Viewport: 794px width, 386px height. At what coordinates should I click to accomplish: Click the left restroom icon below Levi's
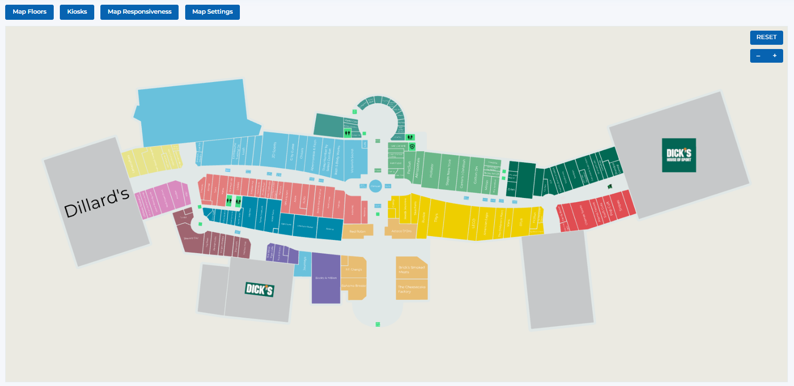click(x=229, y=201)
